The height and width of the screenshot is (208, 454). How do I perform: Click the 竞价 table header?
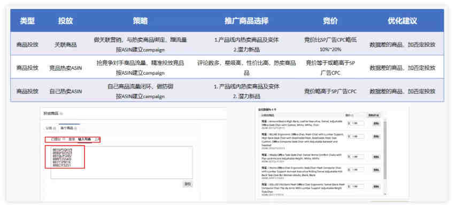pos(330,21)
